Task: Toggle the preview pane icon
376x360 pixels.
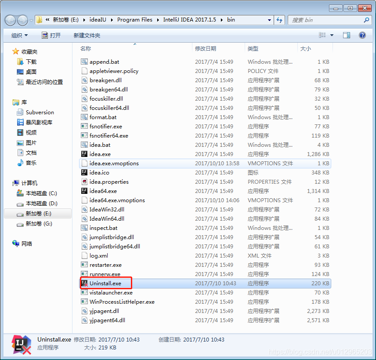Action: [346, 35]
